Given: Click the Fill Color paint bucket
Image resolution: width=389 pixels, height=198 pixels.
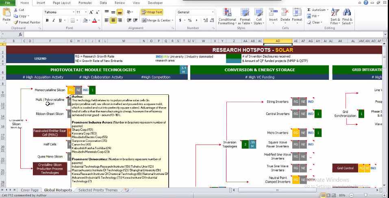Looking at the screenshot, I should click(85, 20).
